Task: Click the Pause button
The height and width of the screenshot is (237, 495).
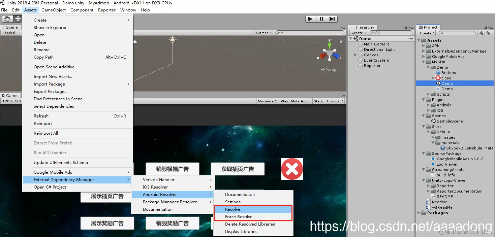Action: click(321, 19)
